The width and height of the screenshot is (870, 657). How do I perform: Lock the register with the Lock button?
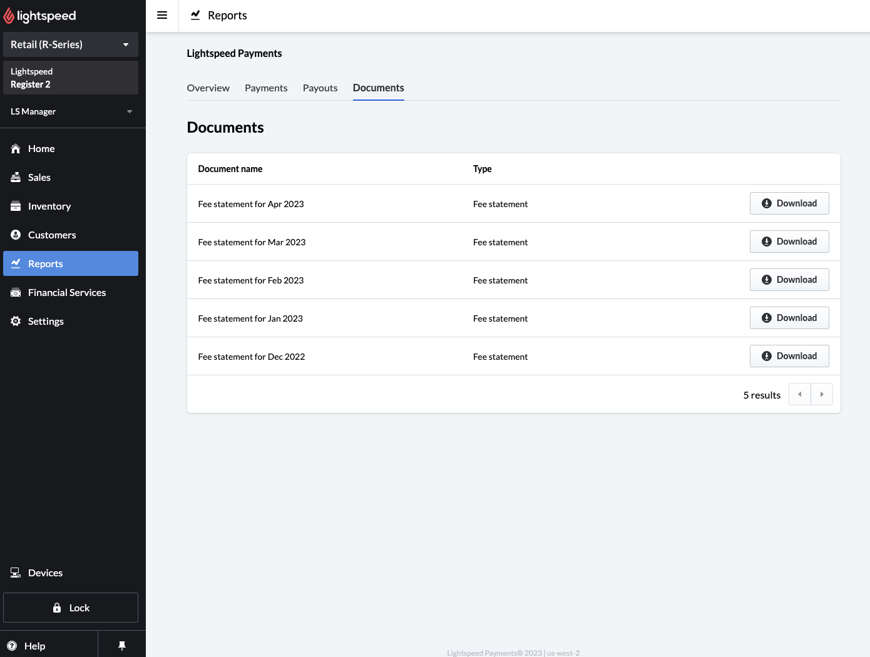coord(71,608)
